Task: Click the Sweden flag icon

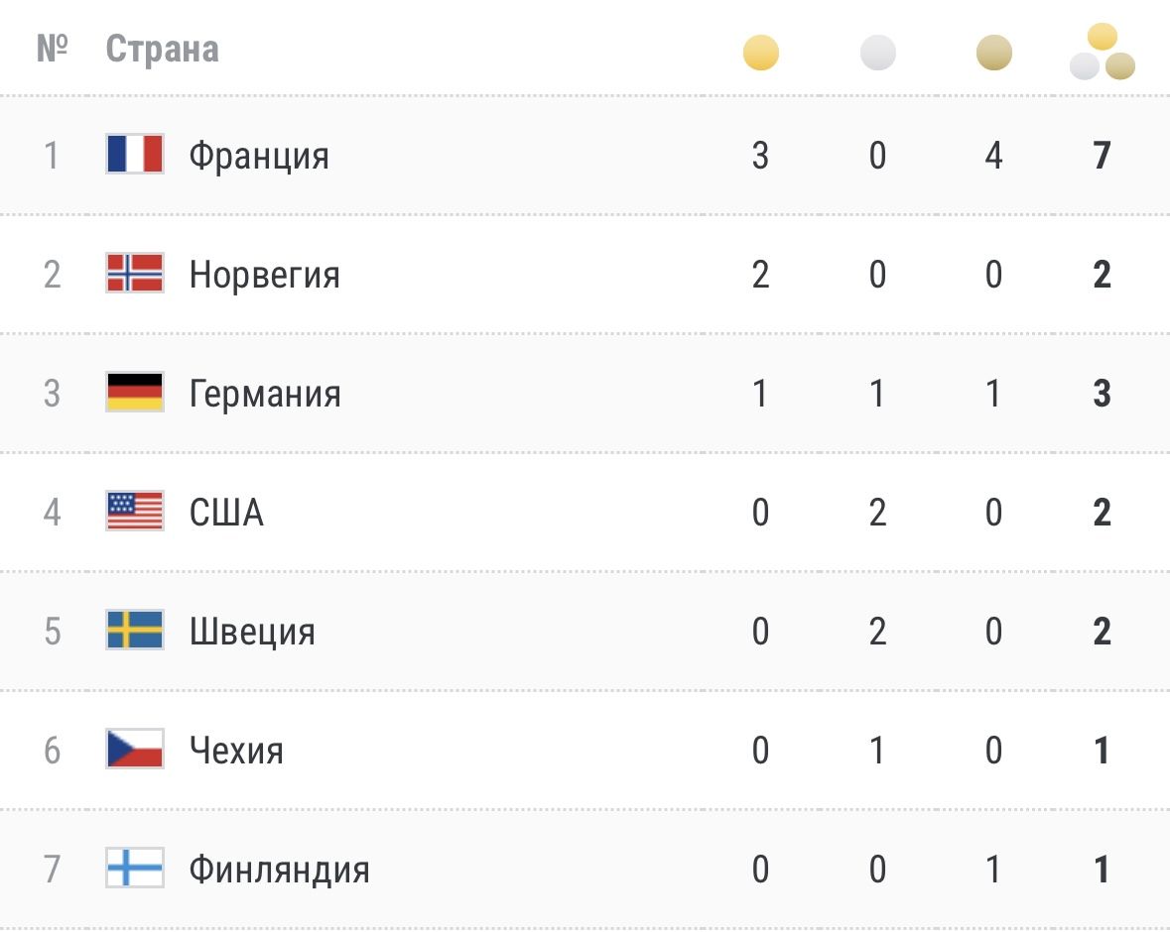Action: coord(135,630)
